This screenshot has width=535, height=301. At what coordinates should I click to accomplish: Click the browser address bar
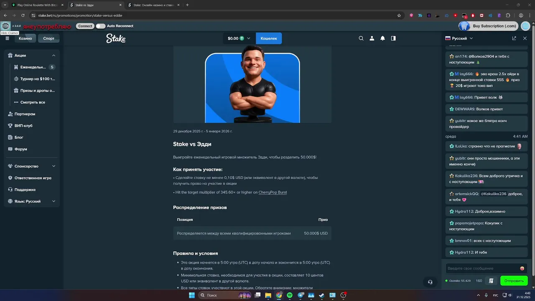[215, 15]
